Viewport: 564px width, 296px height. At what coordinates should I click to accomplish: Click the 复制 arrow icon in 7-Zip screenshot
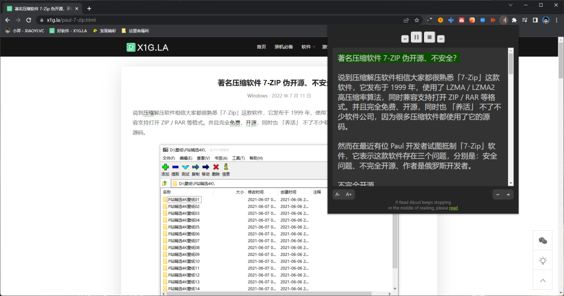pos(195,167)
